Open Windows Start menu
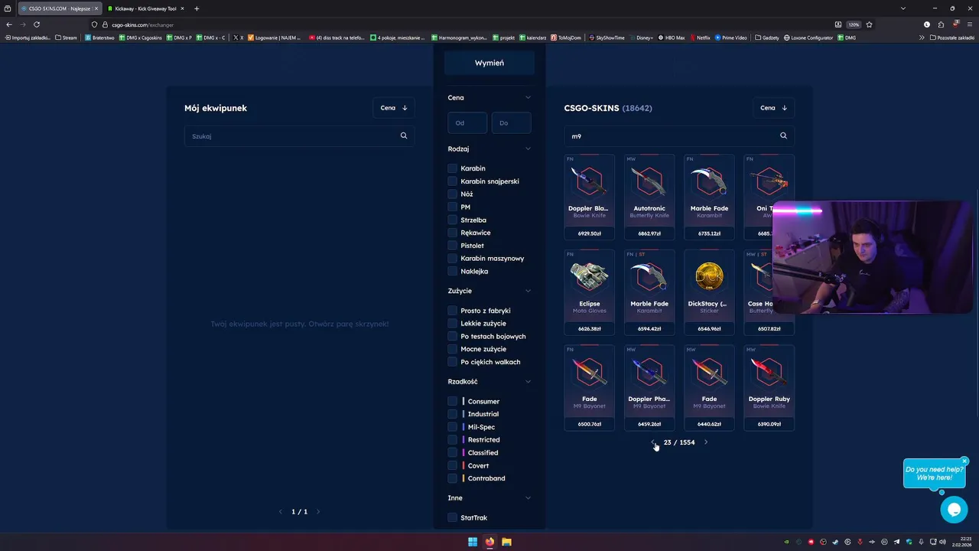 (x=473, y=542)
